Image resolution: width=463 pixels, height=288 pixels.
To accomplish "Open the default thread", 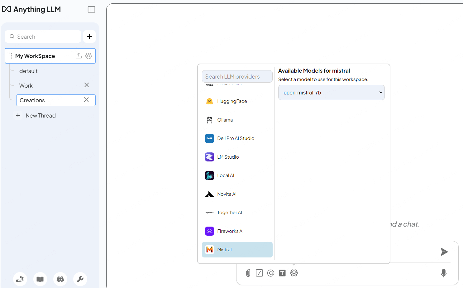I will click(x=28, y=71).
